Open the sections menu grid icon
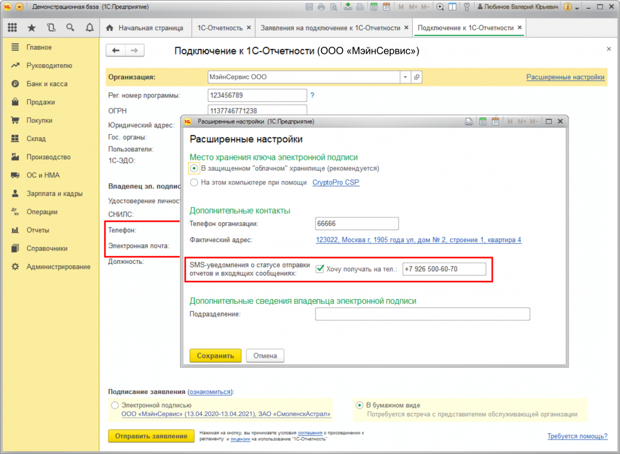 tap(12, 28)
